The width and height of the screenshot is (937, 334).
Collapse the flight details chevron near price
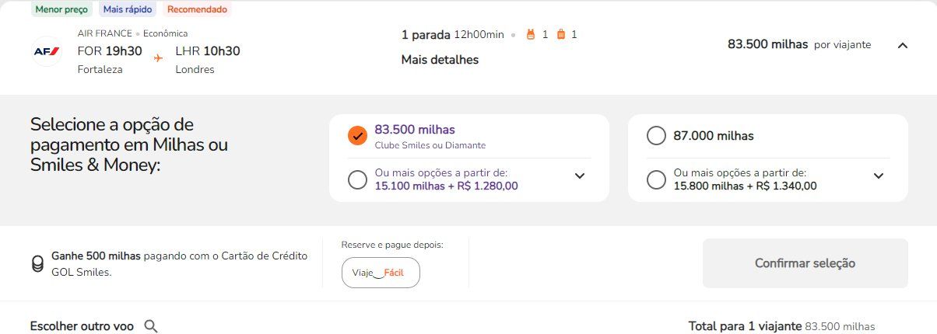[903, 45]
